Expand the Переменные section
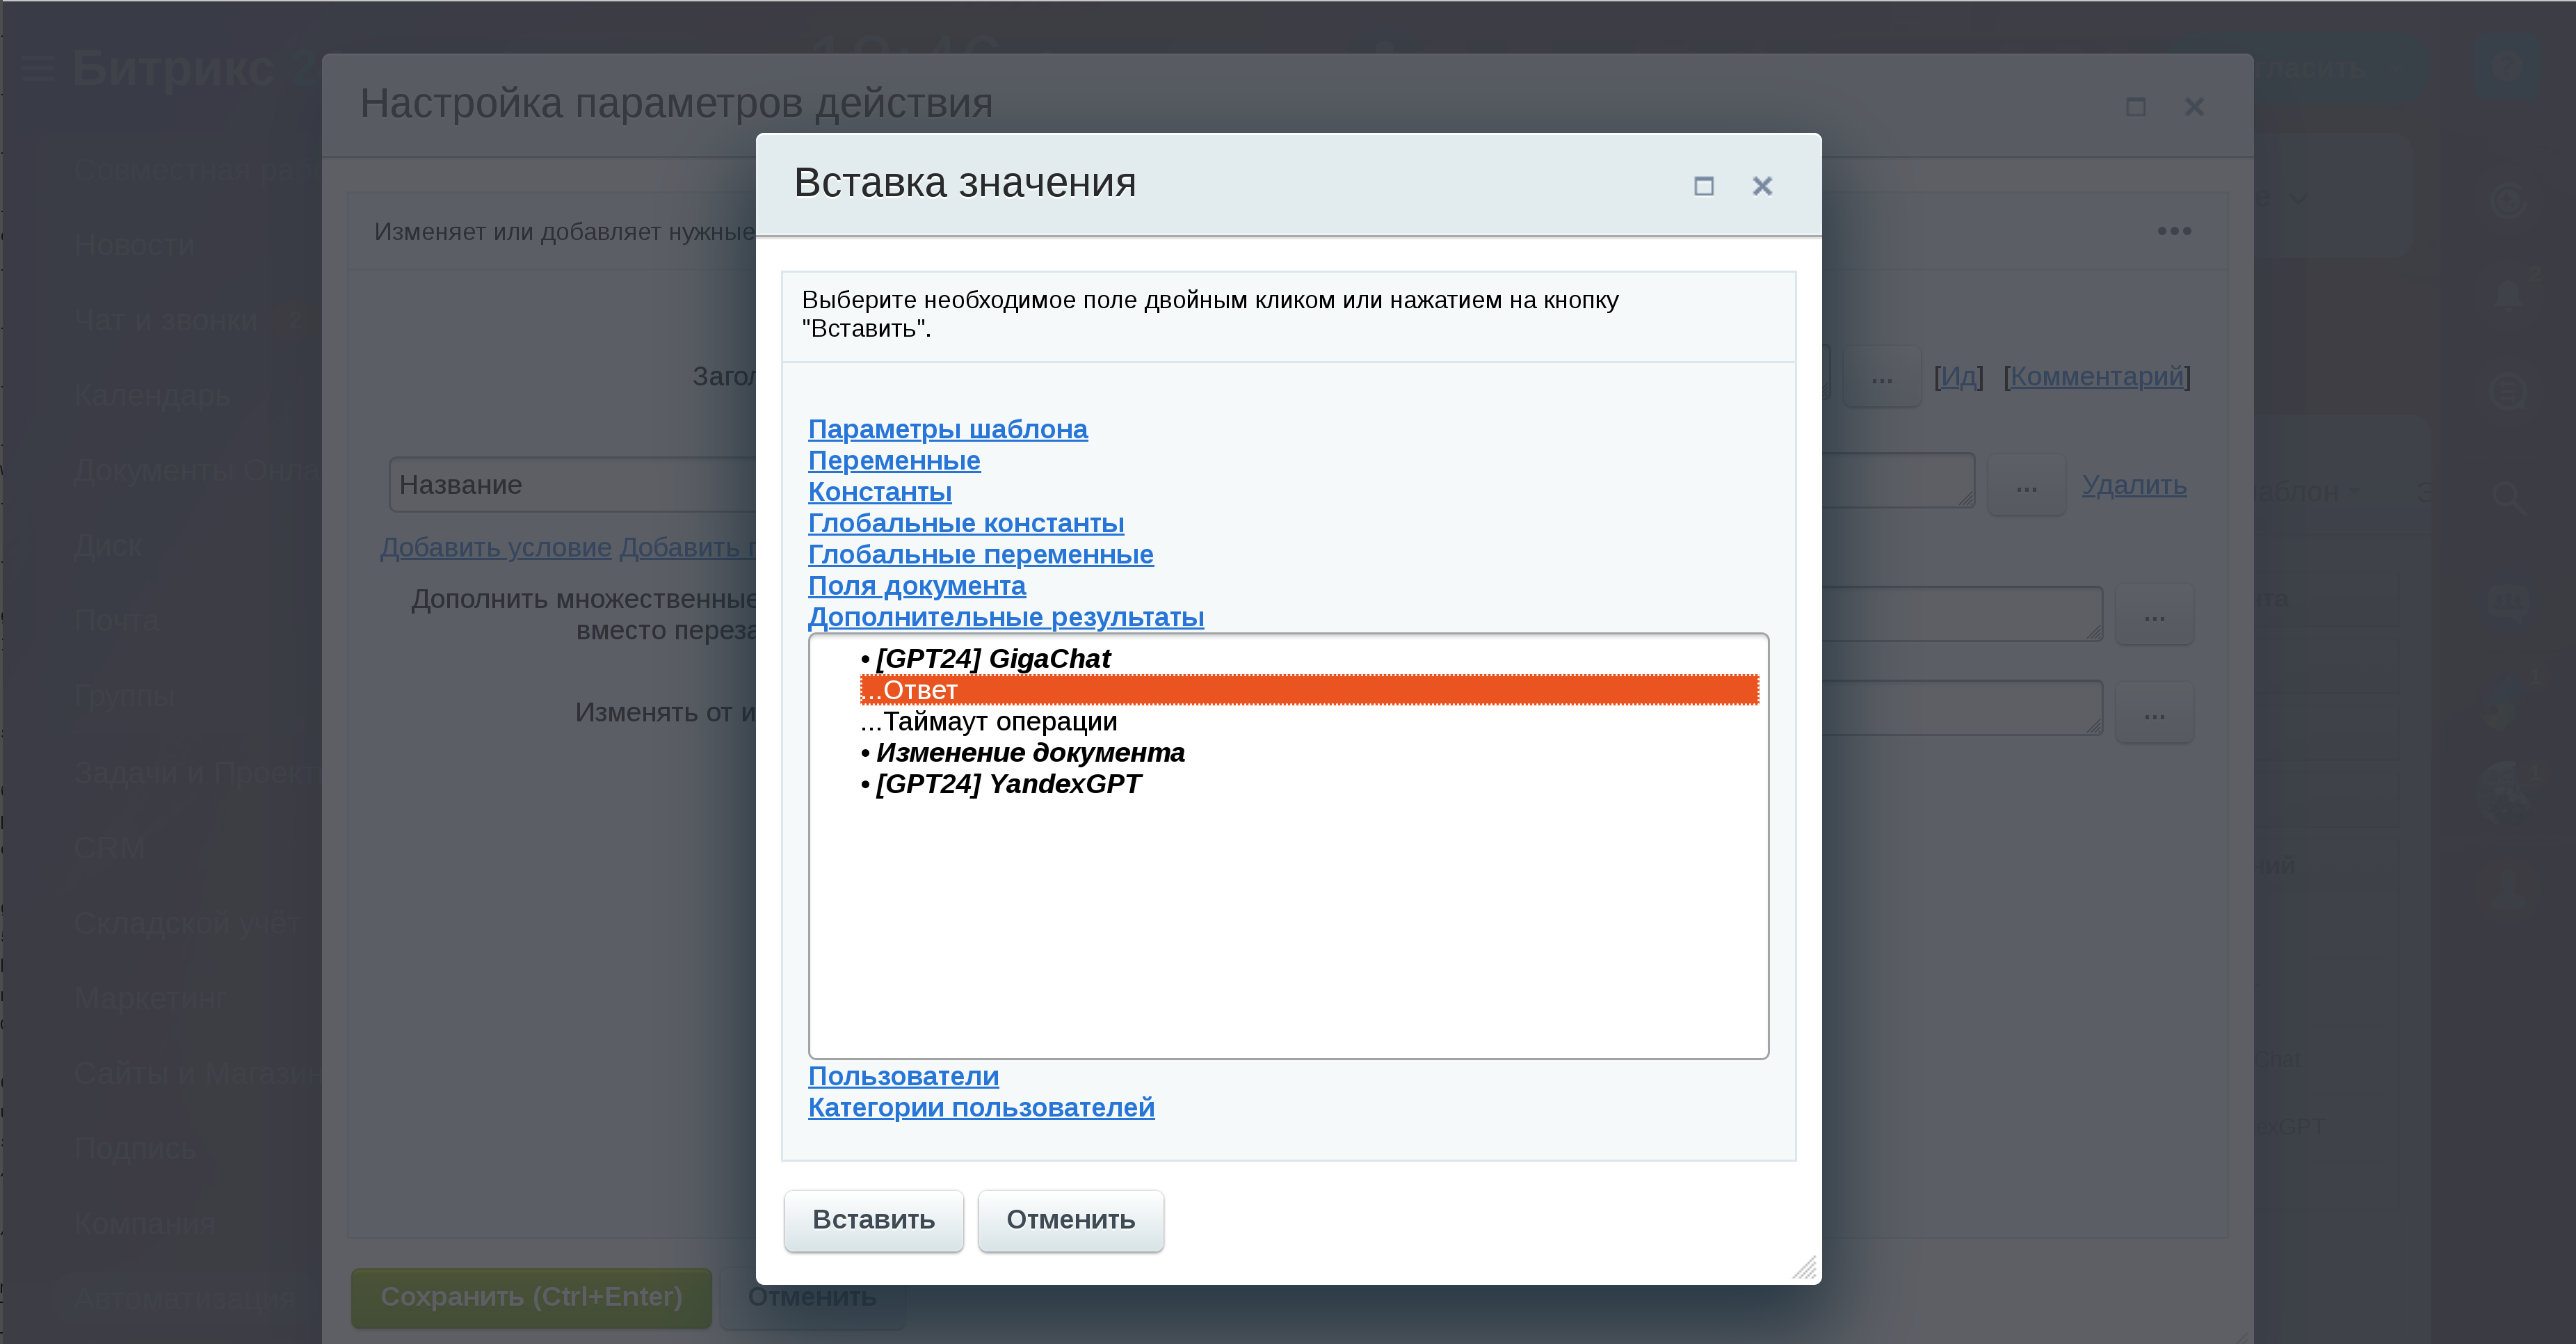Screen dimensions: 2576x1344 tap(894, 460)
